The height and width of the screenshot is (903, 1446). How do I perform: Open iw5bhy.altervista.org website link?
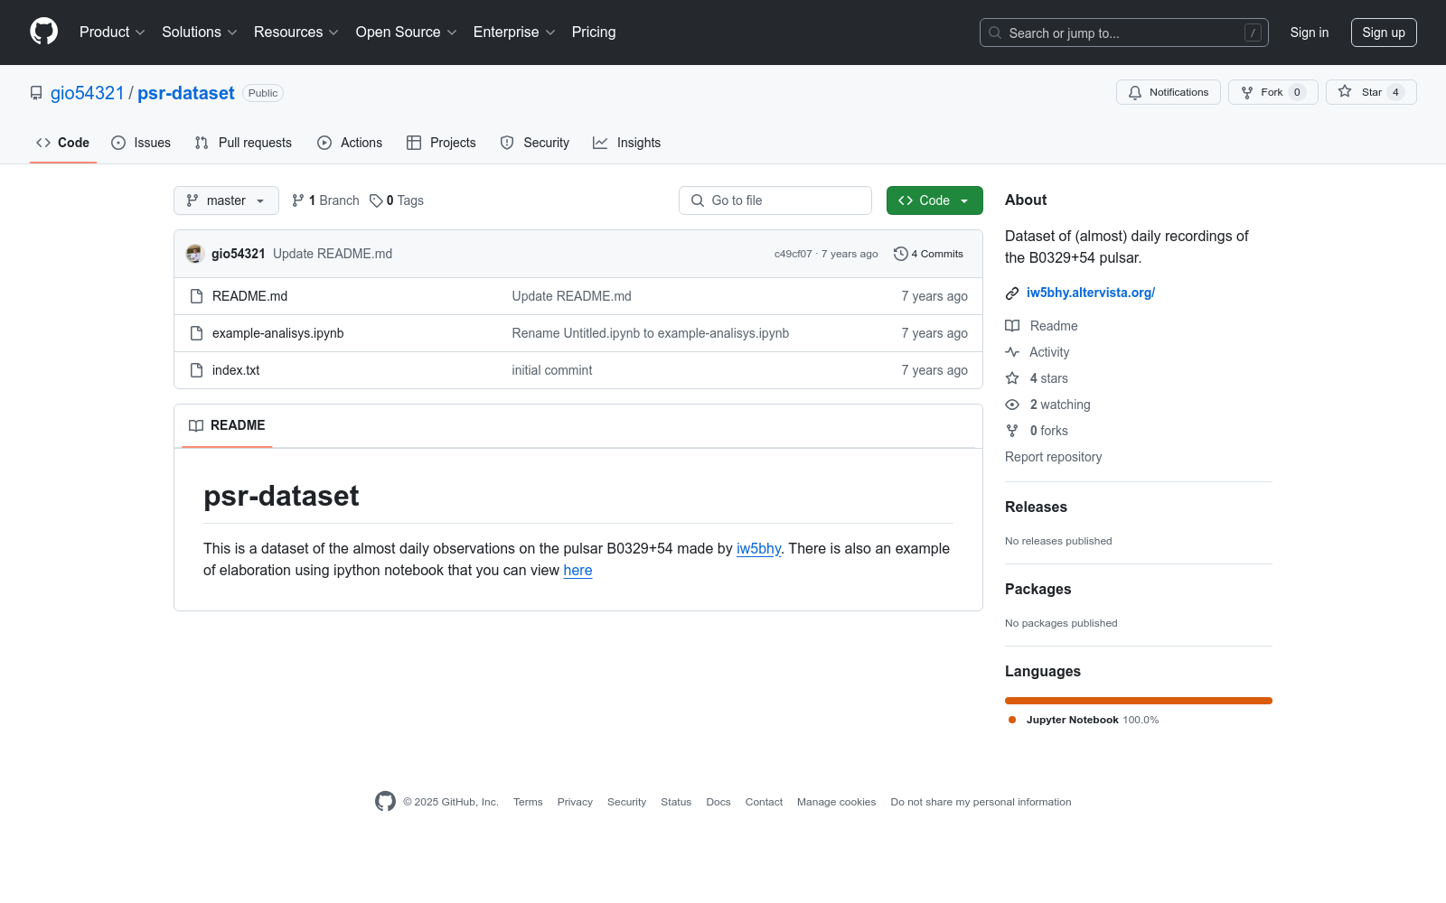(x=1091, y=293)
